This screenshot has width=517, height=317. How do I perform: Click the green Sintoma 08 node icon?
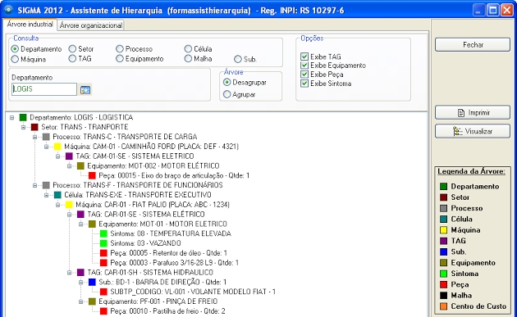coord(103,233)
